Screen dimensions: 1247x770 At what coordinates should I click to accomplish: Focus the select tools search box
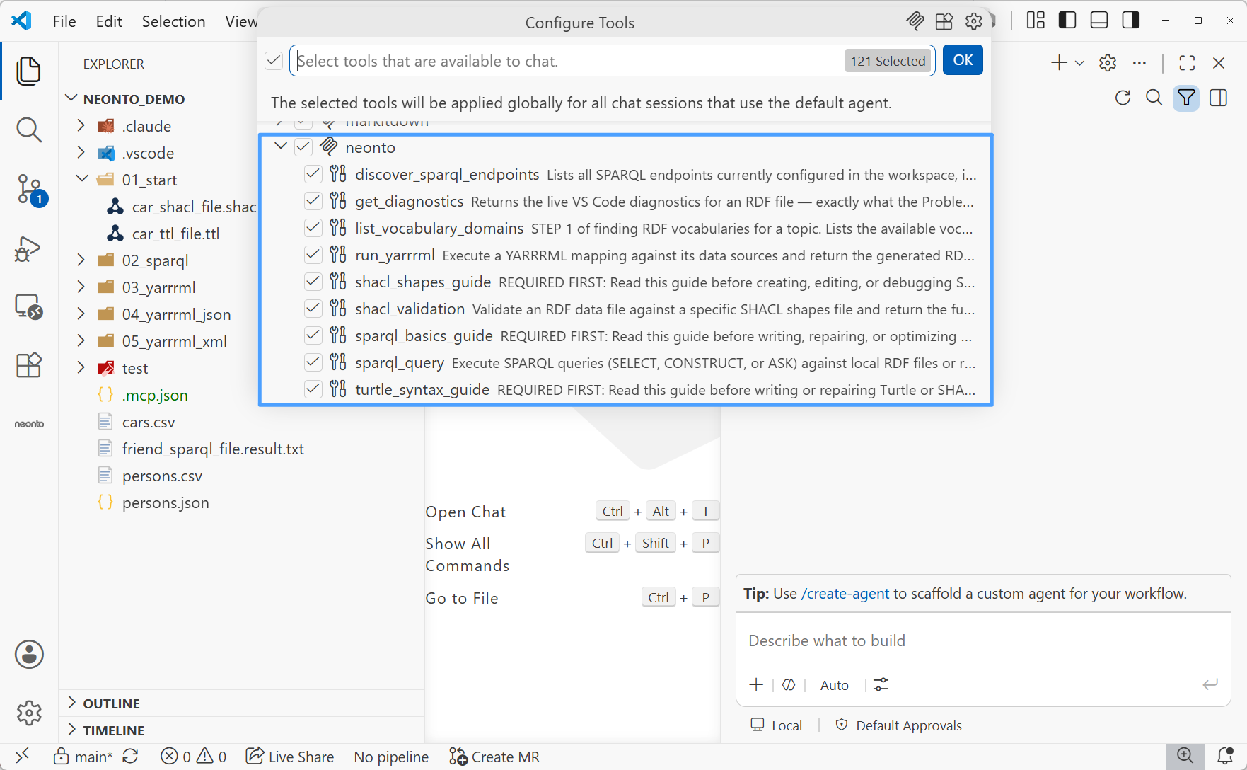612,61
